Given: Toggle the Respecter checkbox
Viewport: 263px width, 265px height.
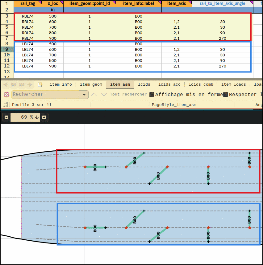Looking at the screenshot, I should [x=226, y=95].
